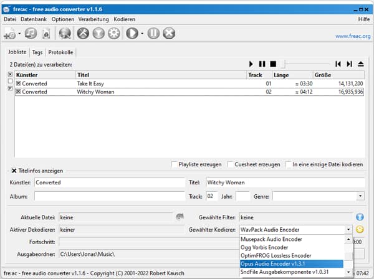The image size is (374, 279).
Task: Open encoder configuration gear icon
Action: 114,33
